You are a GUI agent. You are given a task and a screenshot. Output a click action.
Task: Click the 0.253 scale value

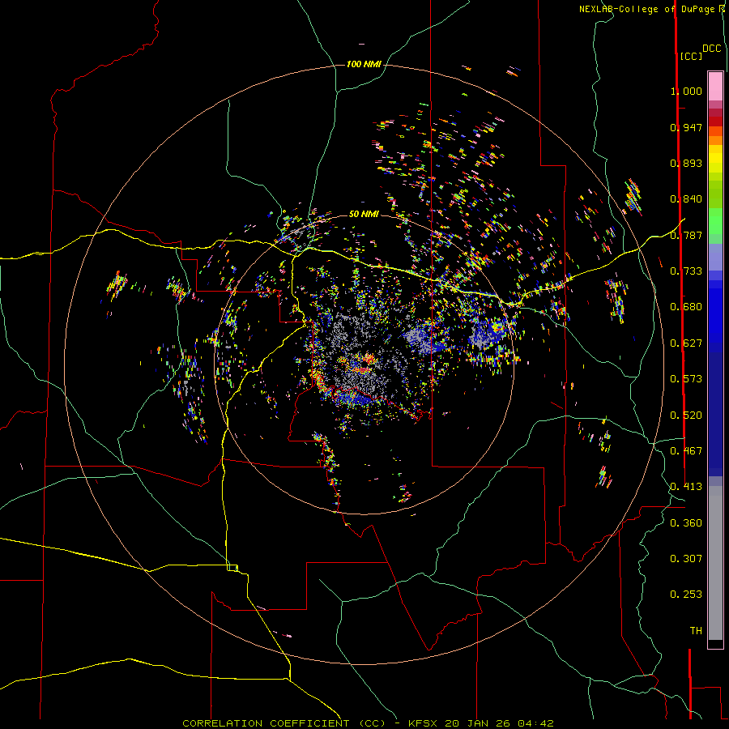(686, 595)
